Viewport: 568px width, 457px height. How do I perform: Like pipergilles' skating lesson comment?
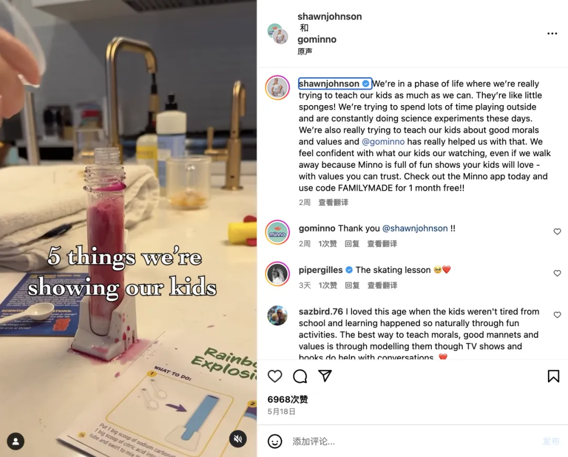pyautogui.click(x=557, y=273)
